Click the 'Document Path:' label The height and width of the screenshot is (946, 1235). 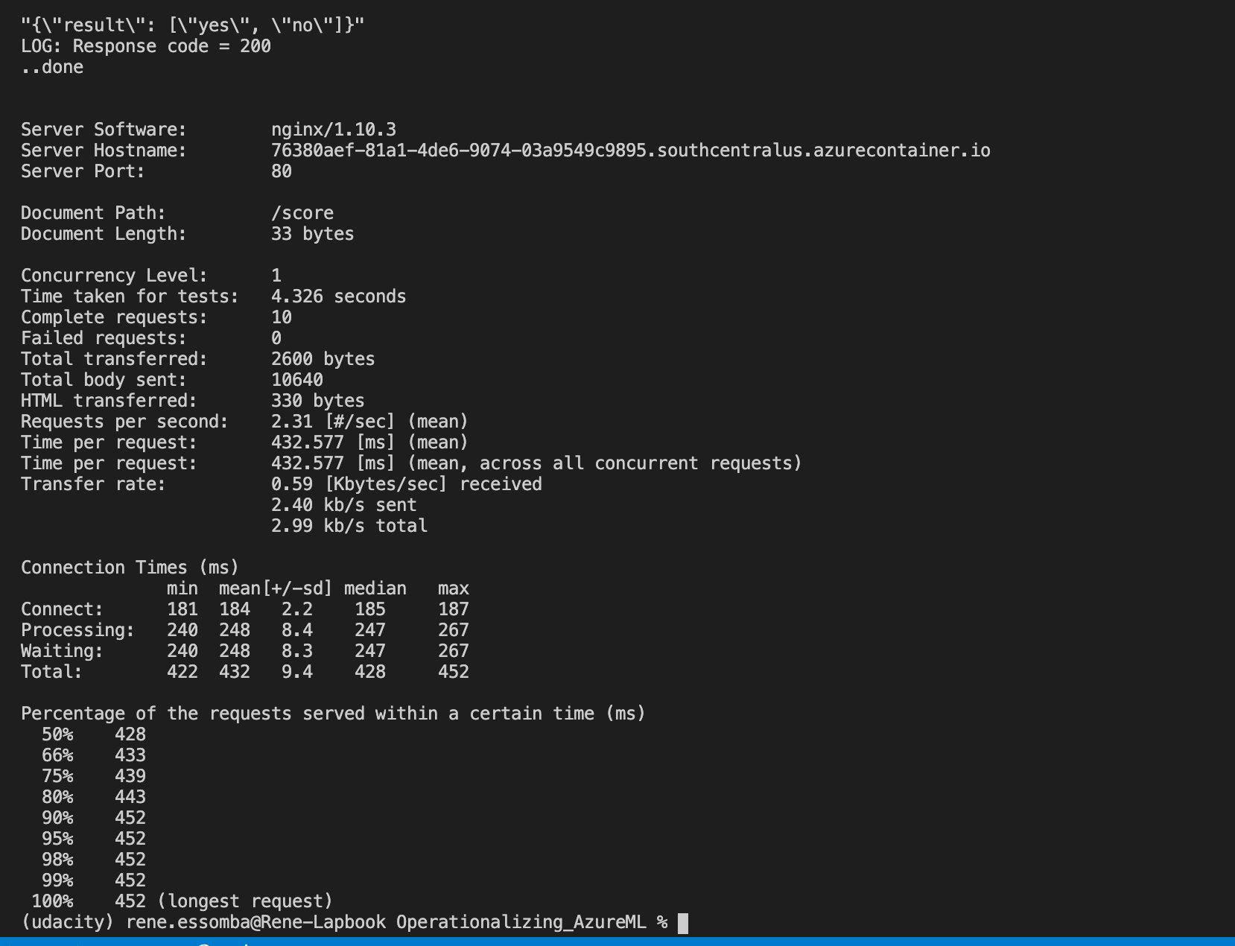93,213
